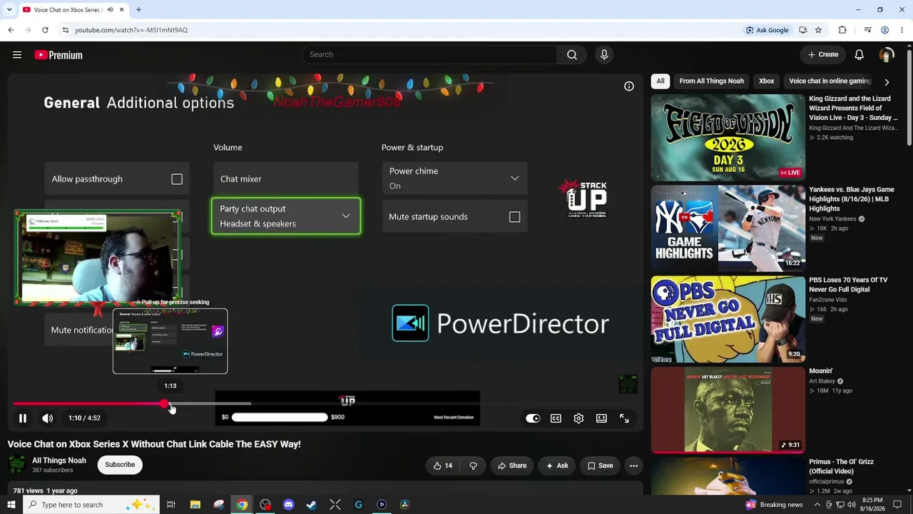Click the search magnifier button
The image size is (913, 514).
[572, 55]
